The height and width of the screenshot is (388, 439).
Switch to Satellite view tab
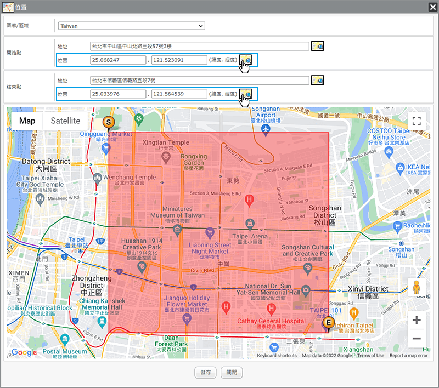(65, 121)
